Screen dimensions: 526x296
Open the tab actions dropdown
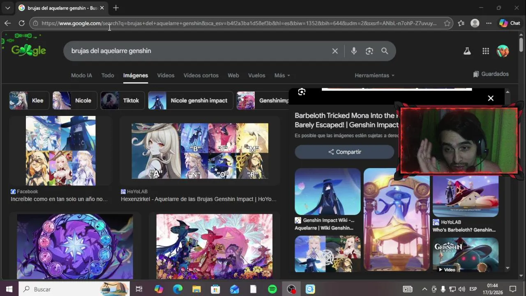7,8
